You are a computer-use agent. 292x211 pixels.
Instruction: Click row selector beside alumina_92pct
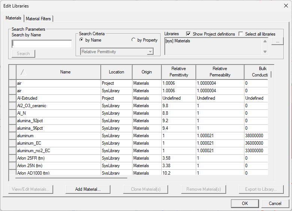tap(12, 121)
